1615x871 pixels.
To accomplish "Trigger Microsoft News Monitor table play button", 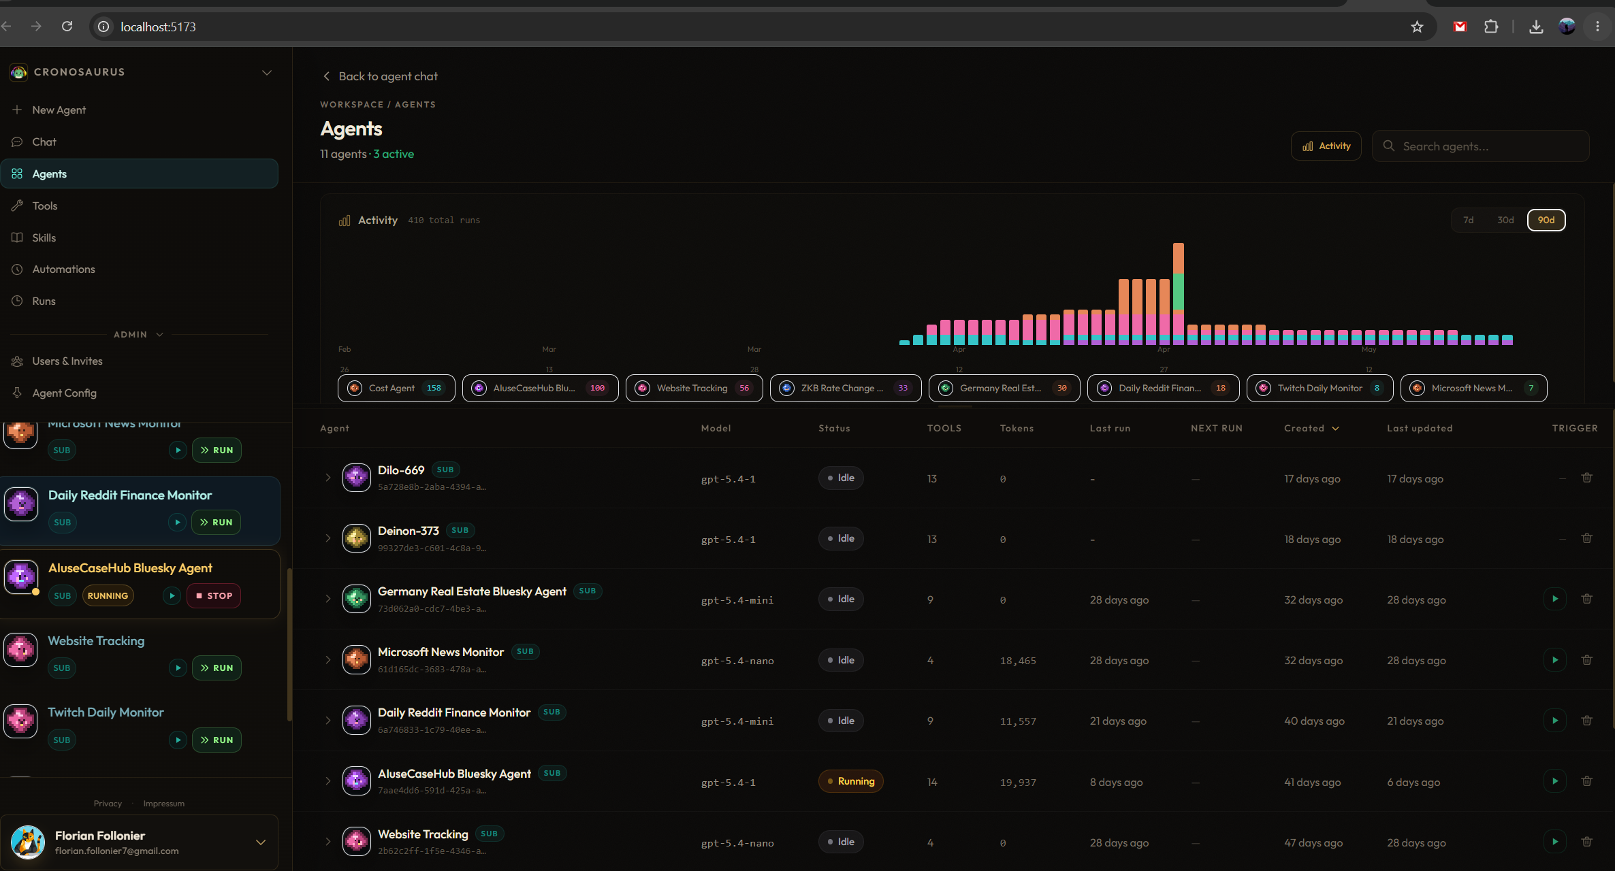I will pos(1555,660).
